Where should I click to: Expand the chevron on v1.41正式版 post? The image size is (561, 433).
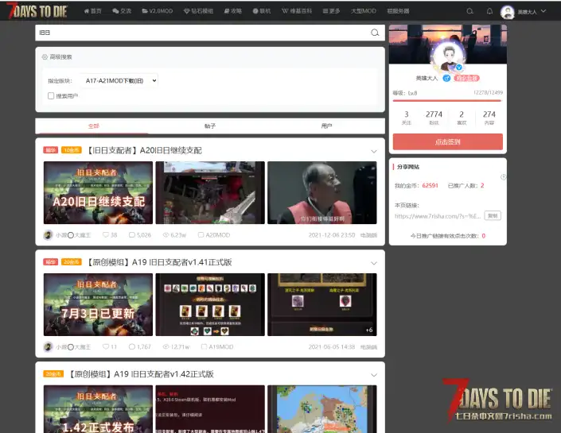coord(374,263)
